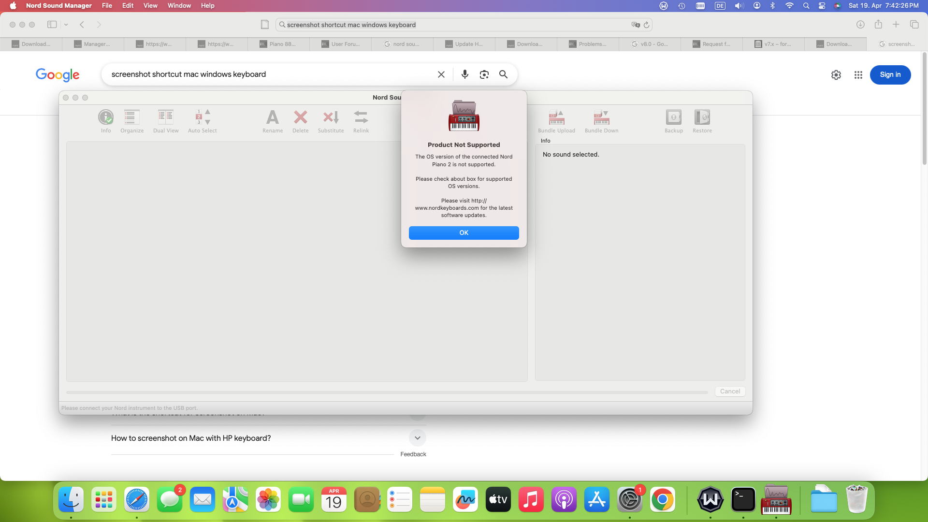Focus the Google search input field
This screenshot has height=522, width=928.
[x=271, y=74]
